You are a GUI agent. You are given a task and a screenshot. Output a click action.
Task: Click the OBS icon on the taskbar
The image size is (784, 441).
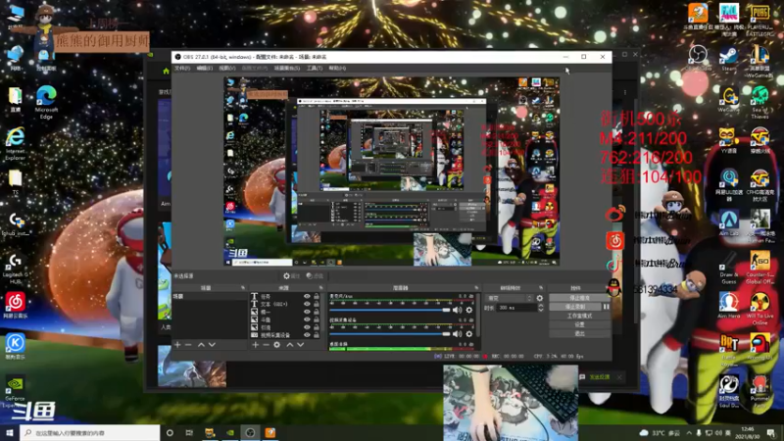[250, 432]
